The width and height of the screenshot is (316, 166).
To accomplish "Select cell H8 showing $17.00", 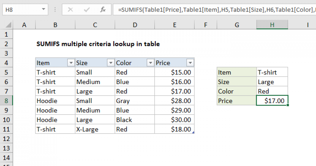I will pos(272,101).
